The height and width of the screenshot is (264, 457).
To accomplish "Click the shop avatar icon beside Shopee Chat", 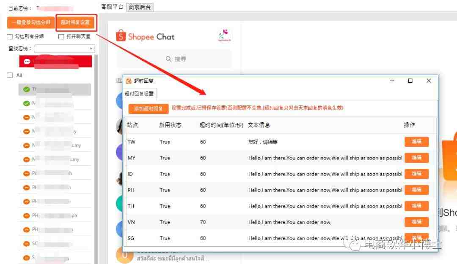I will (x=224, y=35).
